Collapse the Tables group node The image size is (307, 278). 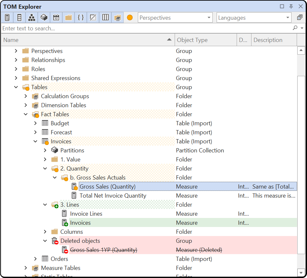click(16, 87)
